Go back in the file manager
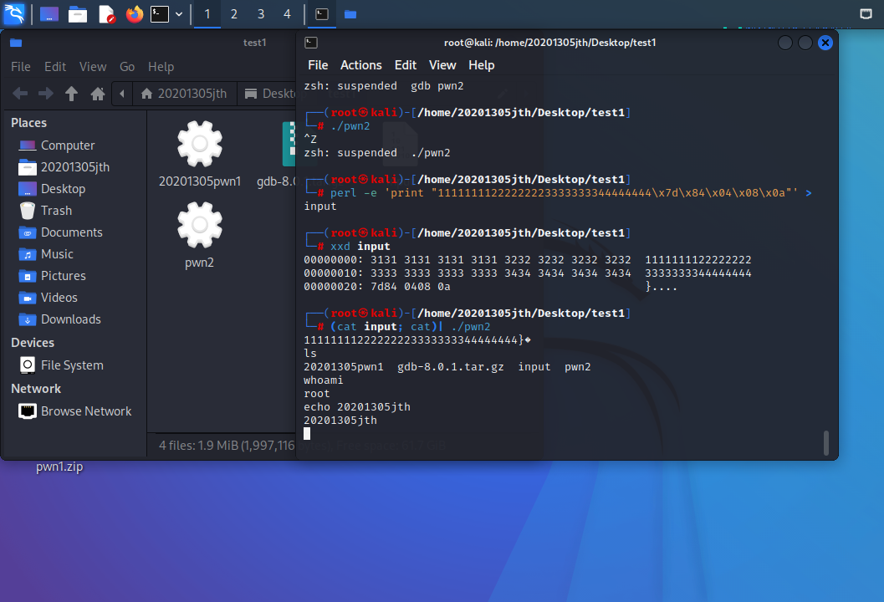 pyautogui.click(x=20, y=94)
